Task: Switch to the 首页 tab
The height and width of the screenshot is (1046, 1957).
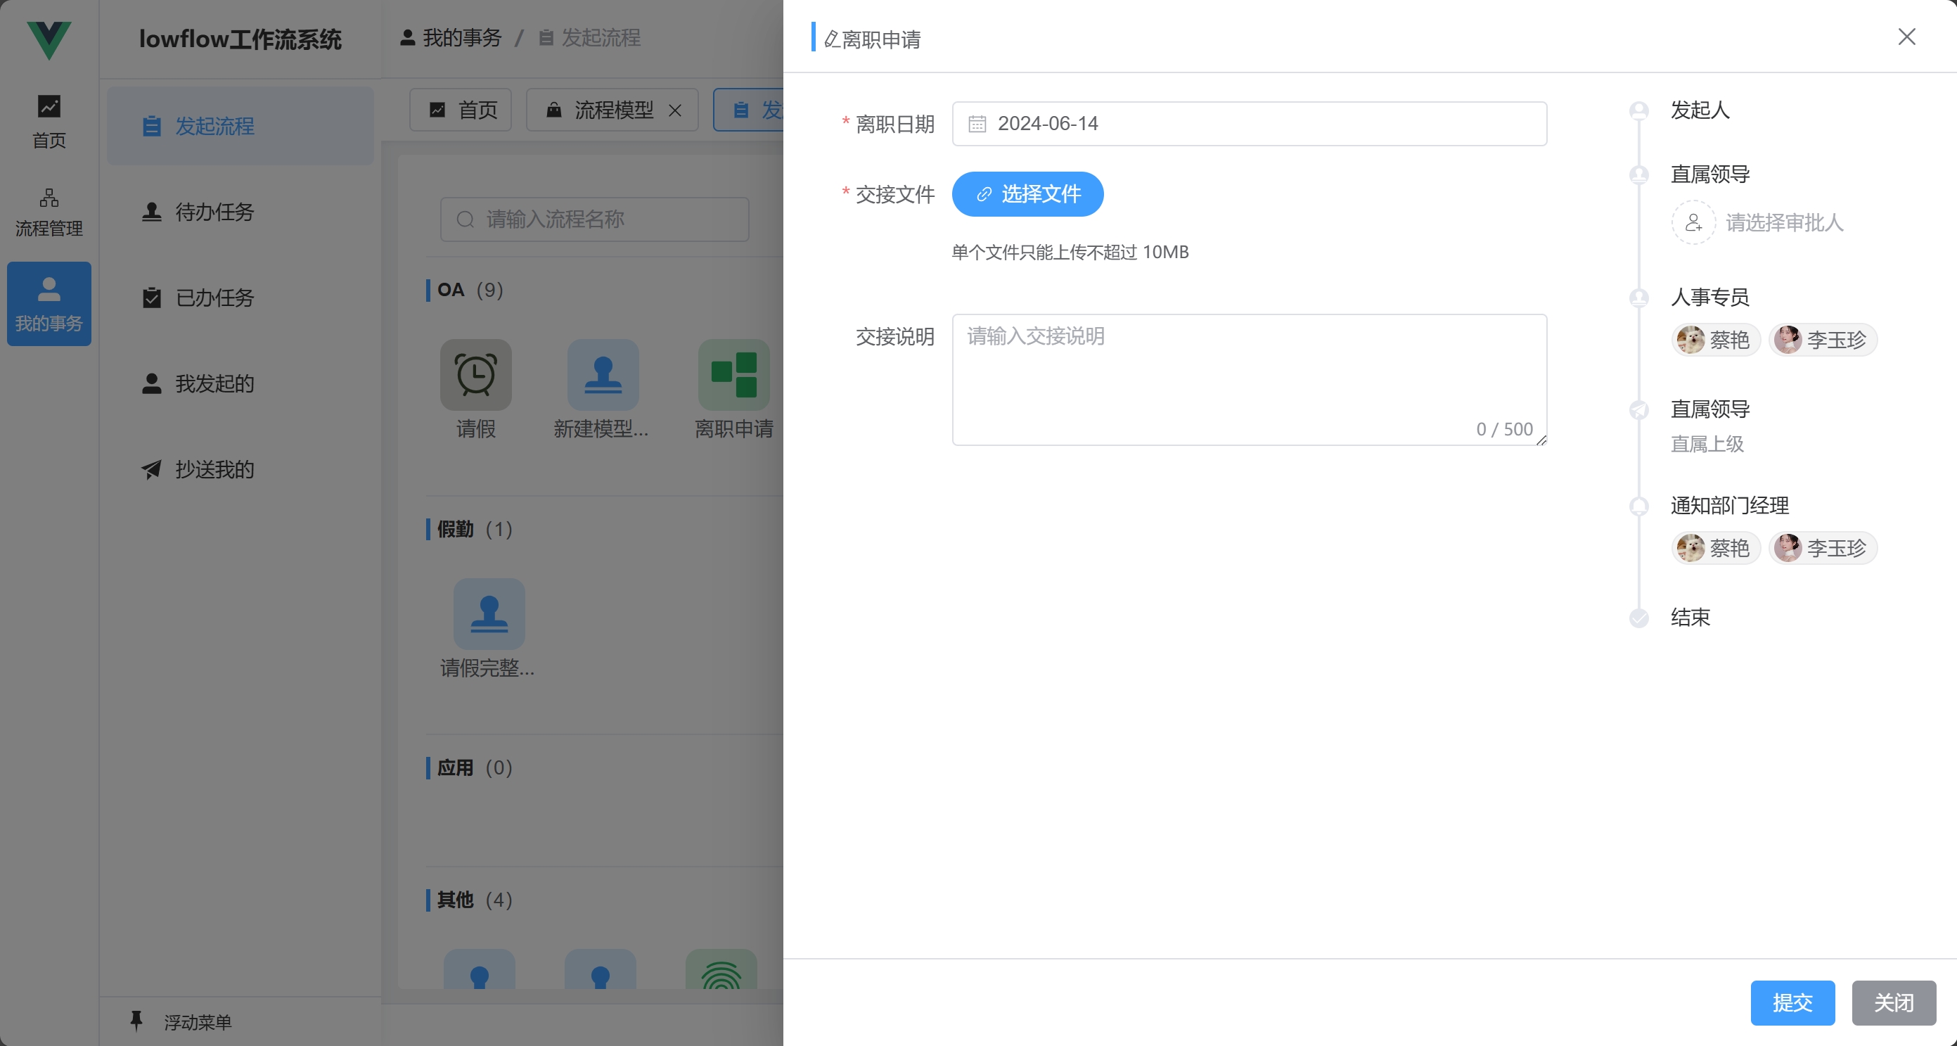Action: coord(461,111)
